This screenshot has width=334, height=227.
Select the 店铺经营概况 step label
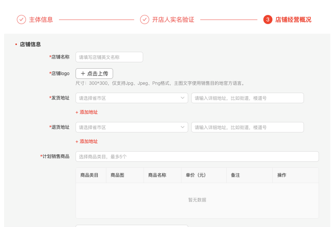[294, 19]
